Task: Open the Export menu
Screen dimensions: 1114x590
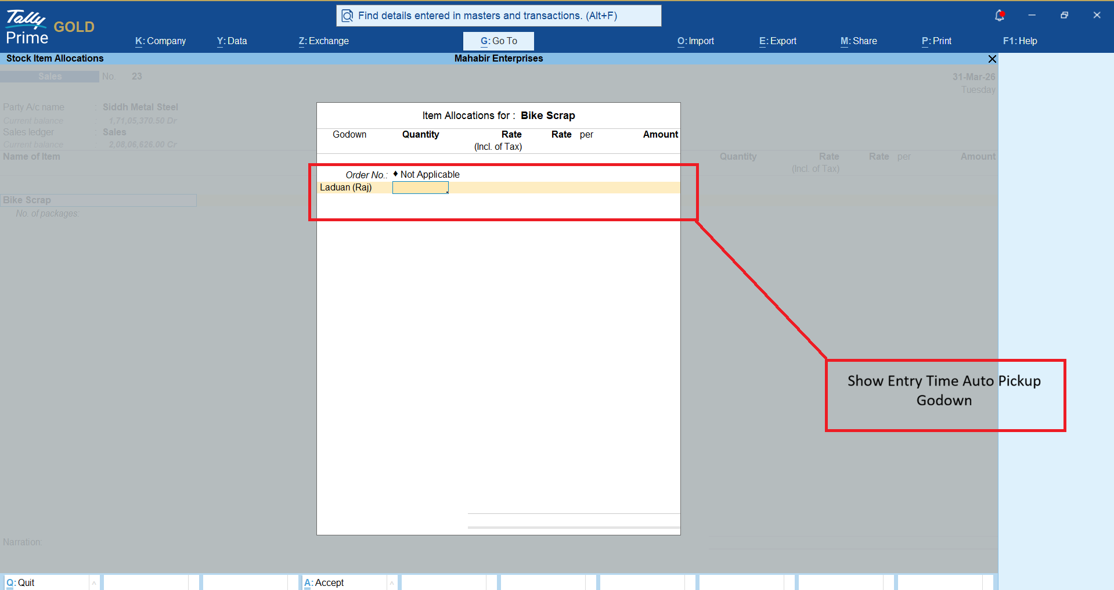Action: click(777, 41)
